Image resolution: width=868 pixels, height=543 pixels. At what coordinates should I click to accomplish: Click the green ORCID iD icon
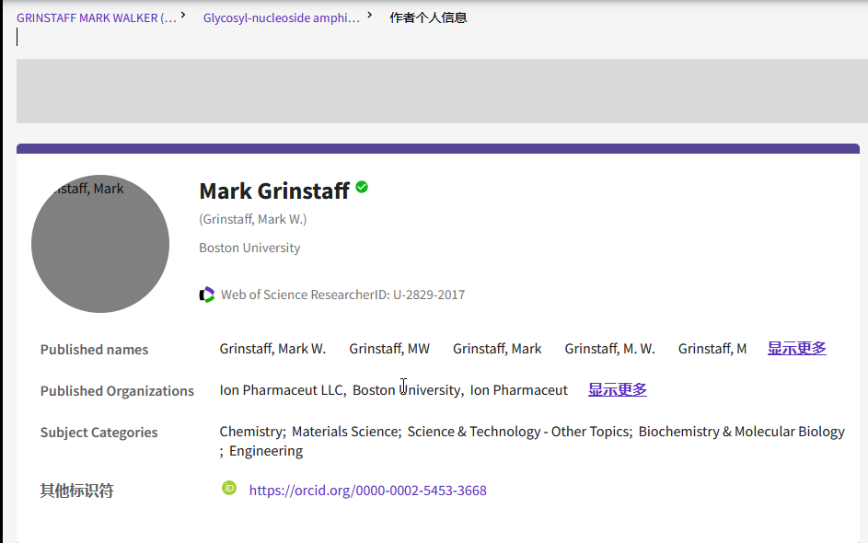pos(229,488)
